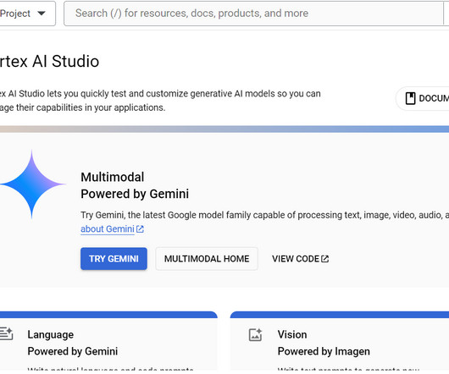Click the documentation bookmark icon

410,98
